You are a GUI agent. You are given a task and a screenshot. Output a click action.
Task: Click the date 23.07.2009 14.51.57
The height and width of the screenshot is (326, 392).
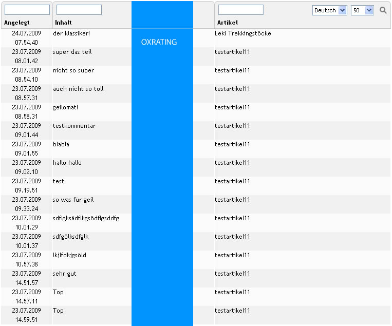point(27,278)
